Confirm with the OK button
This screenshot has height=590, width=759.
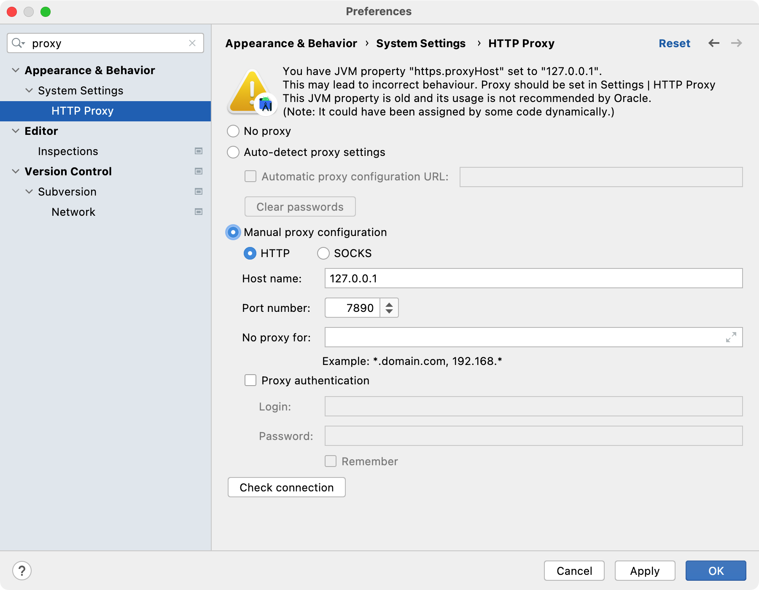[x=716, y=571]
